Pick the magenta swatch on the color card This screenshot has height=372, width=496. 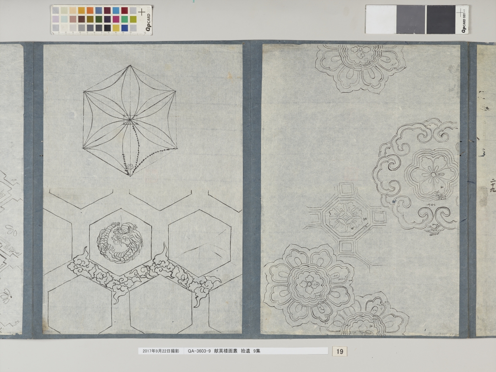pyautogui.click(x=116, y=19)
